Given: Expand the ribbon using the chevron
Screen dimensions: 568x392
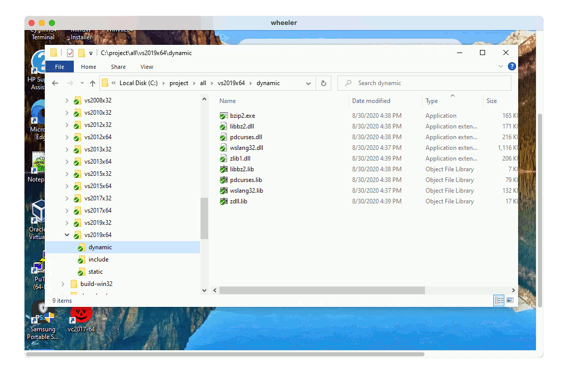Looking at the screenshot, I should pos(500,67).
